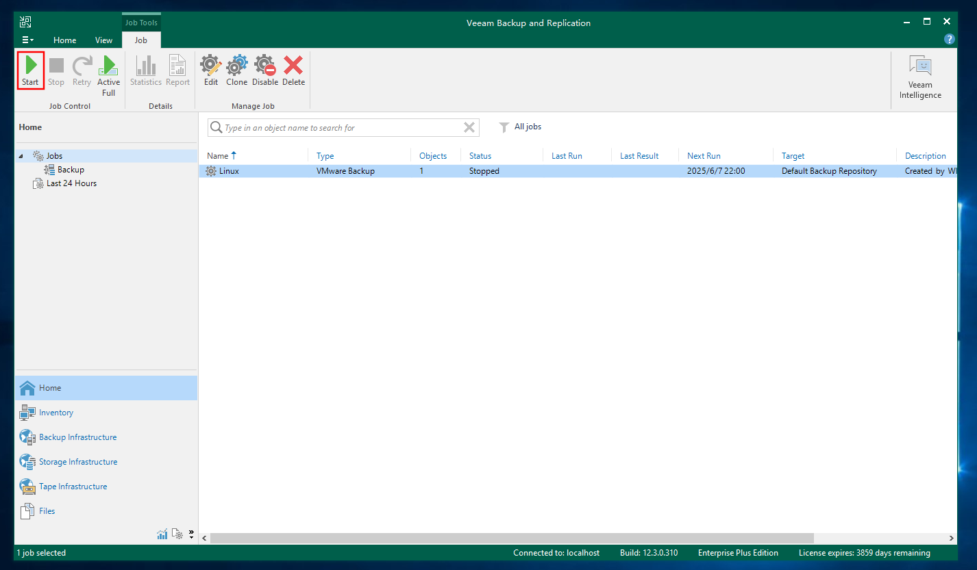Open Storage Infrastructure view
977x570 pixels.
click(x=106, y=462)
